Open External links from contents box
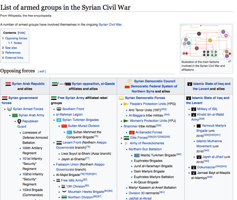Viewport: 237px width, 200px height. pos(14,57)
